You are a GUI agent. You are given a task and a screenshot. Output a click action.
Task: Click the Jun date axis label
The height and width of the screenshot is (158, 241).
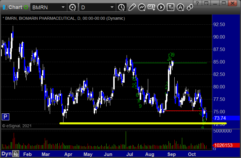click(x=108, y=154)
